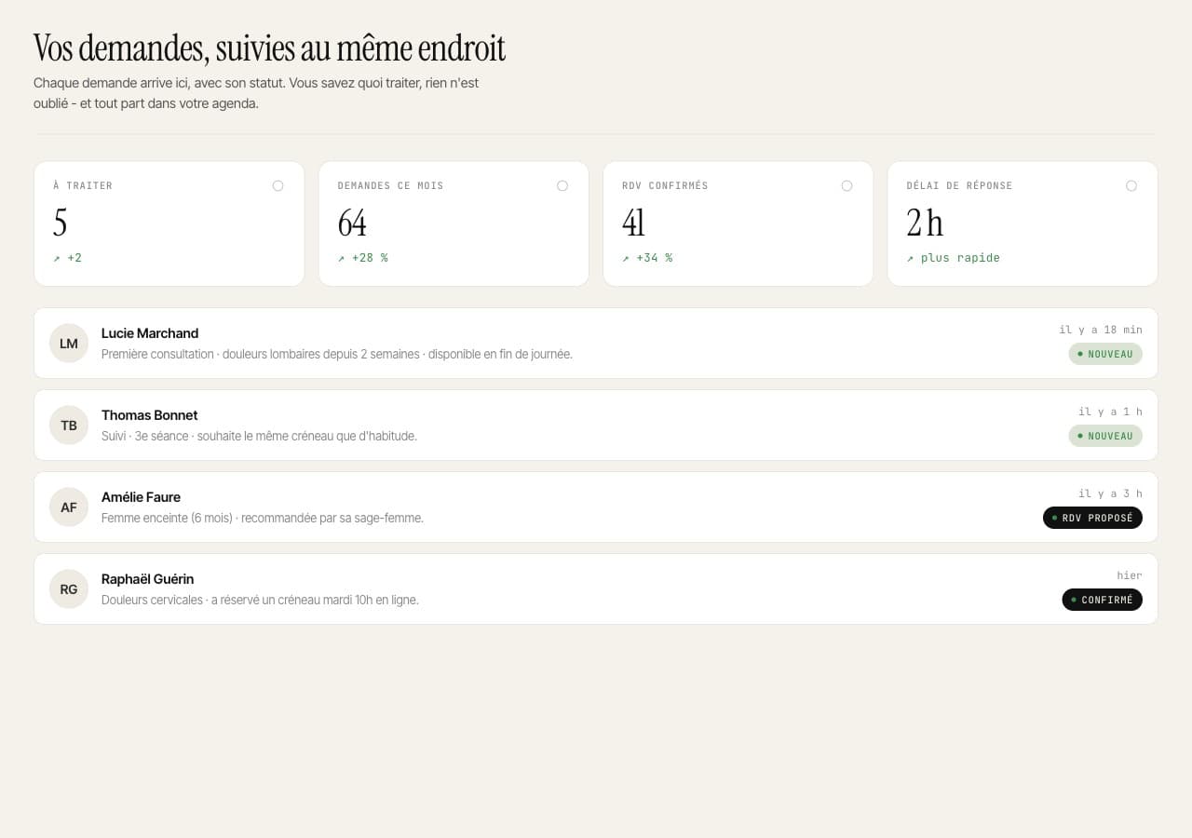Click the DEMANDES CE MOIS value 64

point(352,223)
